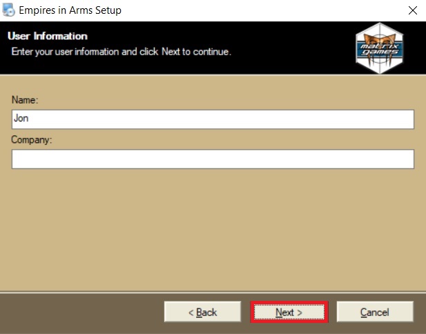426x334 pixels.
Task: Focus the Name input field
Action: coord(213,119)
